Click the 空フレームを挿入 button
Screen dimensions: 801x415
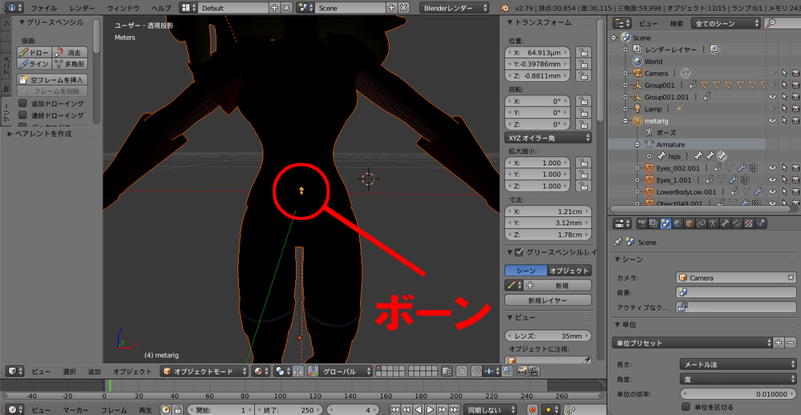(53, 80)
